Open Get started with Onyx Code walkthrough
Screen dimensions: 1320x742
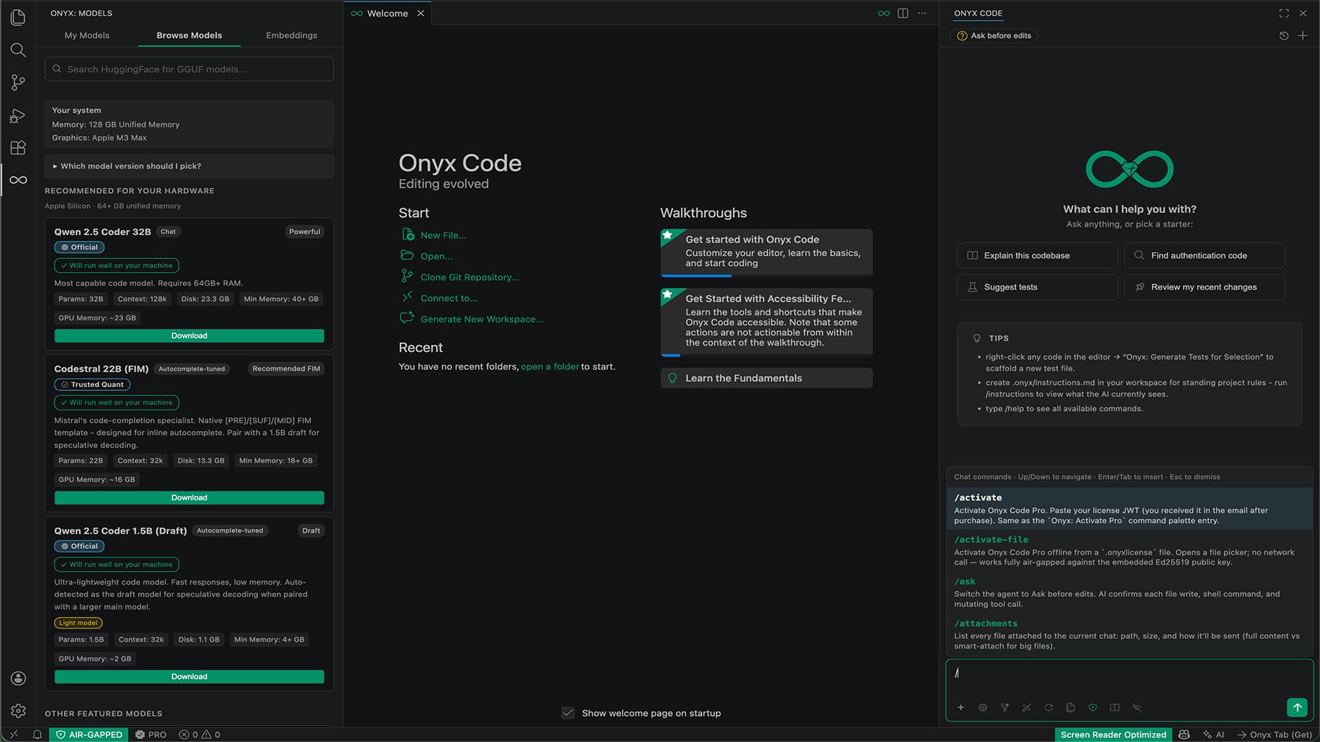point(767,252)
